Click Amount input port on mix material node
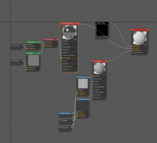The width and height of the screenshot is (157, 143). coord(132,46)
